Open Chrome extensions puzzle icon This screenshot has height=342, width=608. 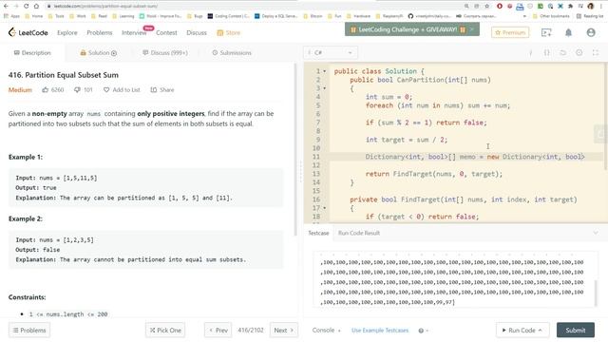[x=570, y=6]
